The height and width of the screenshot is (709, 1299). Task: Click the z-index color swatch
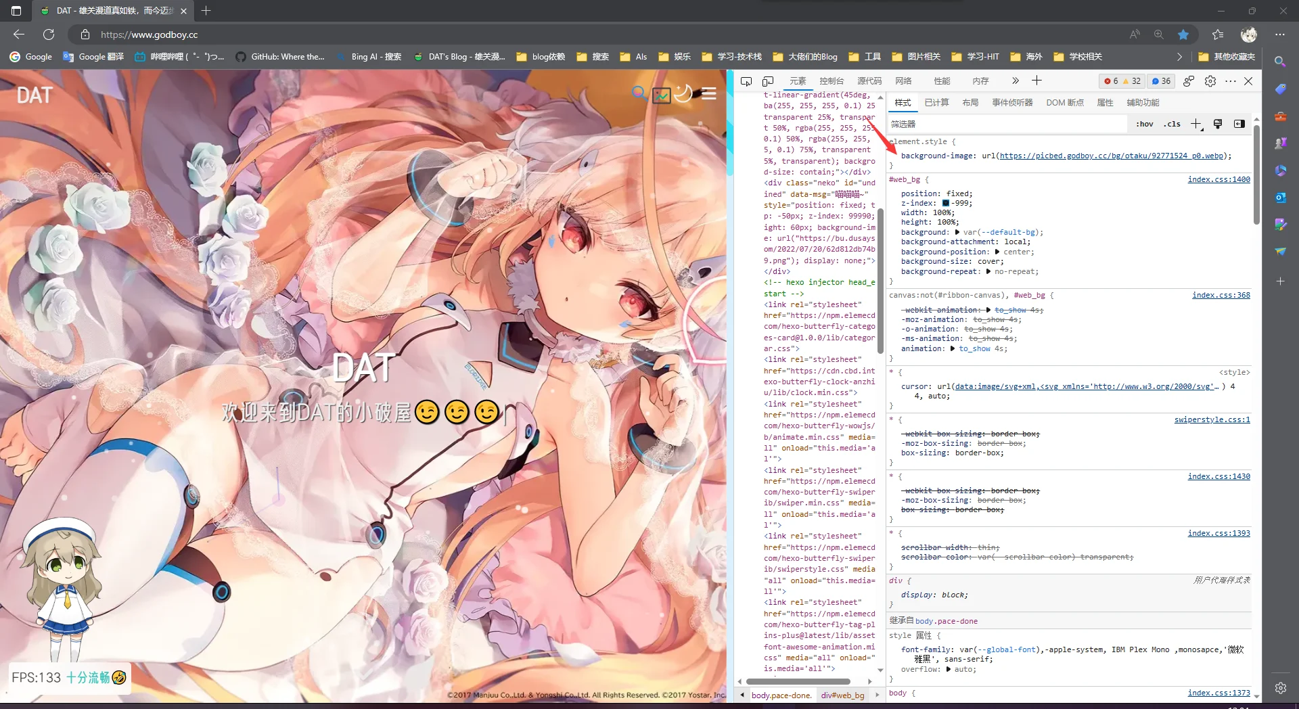[x=945, y=203]
